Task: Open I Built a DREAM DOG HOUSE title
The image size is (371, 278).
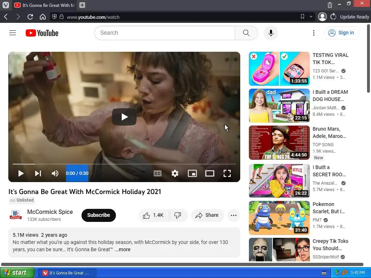Action: (330, 96)
